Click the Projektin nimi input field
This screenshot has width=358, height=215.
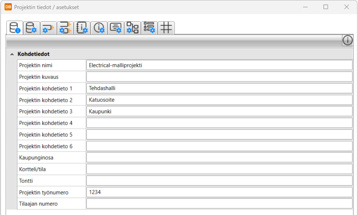click(x=219, y=65)
